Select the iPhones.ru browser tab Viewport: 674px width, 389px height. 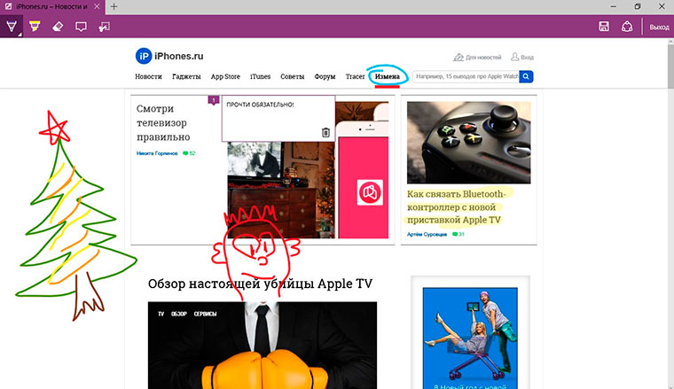51,7
